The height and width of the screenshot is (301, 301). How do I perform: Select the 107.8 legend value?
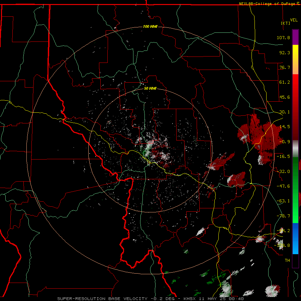[x=283, y=37]
